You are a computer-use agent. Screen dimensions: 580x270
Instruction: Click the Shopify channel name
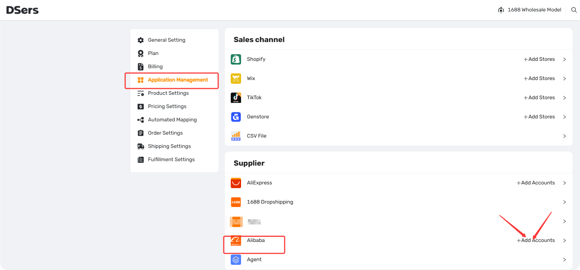(x=256, y=59)
